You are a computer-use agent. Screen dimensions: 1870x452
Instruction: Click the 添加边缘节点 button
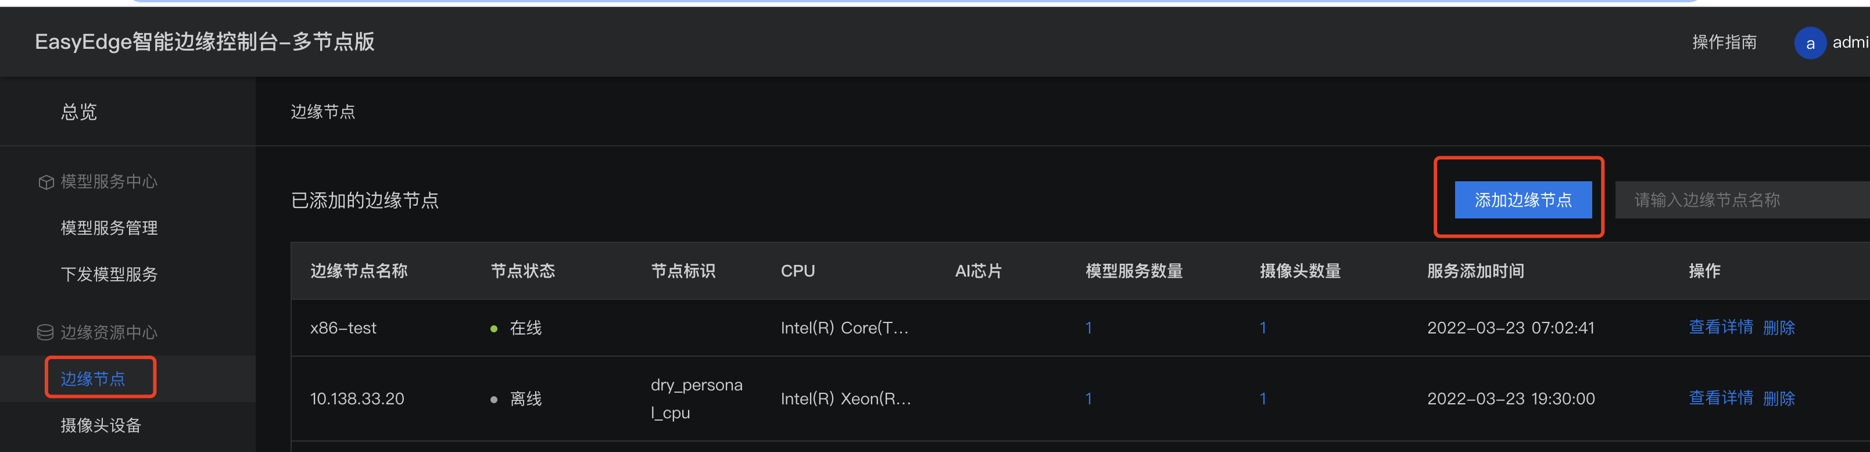click(x=1522, y=199)
